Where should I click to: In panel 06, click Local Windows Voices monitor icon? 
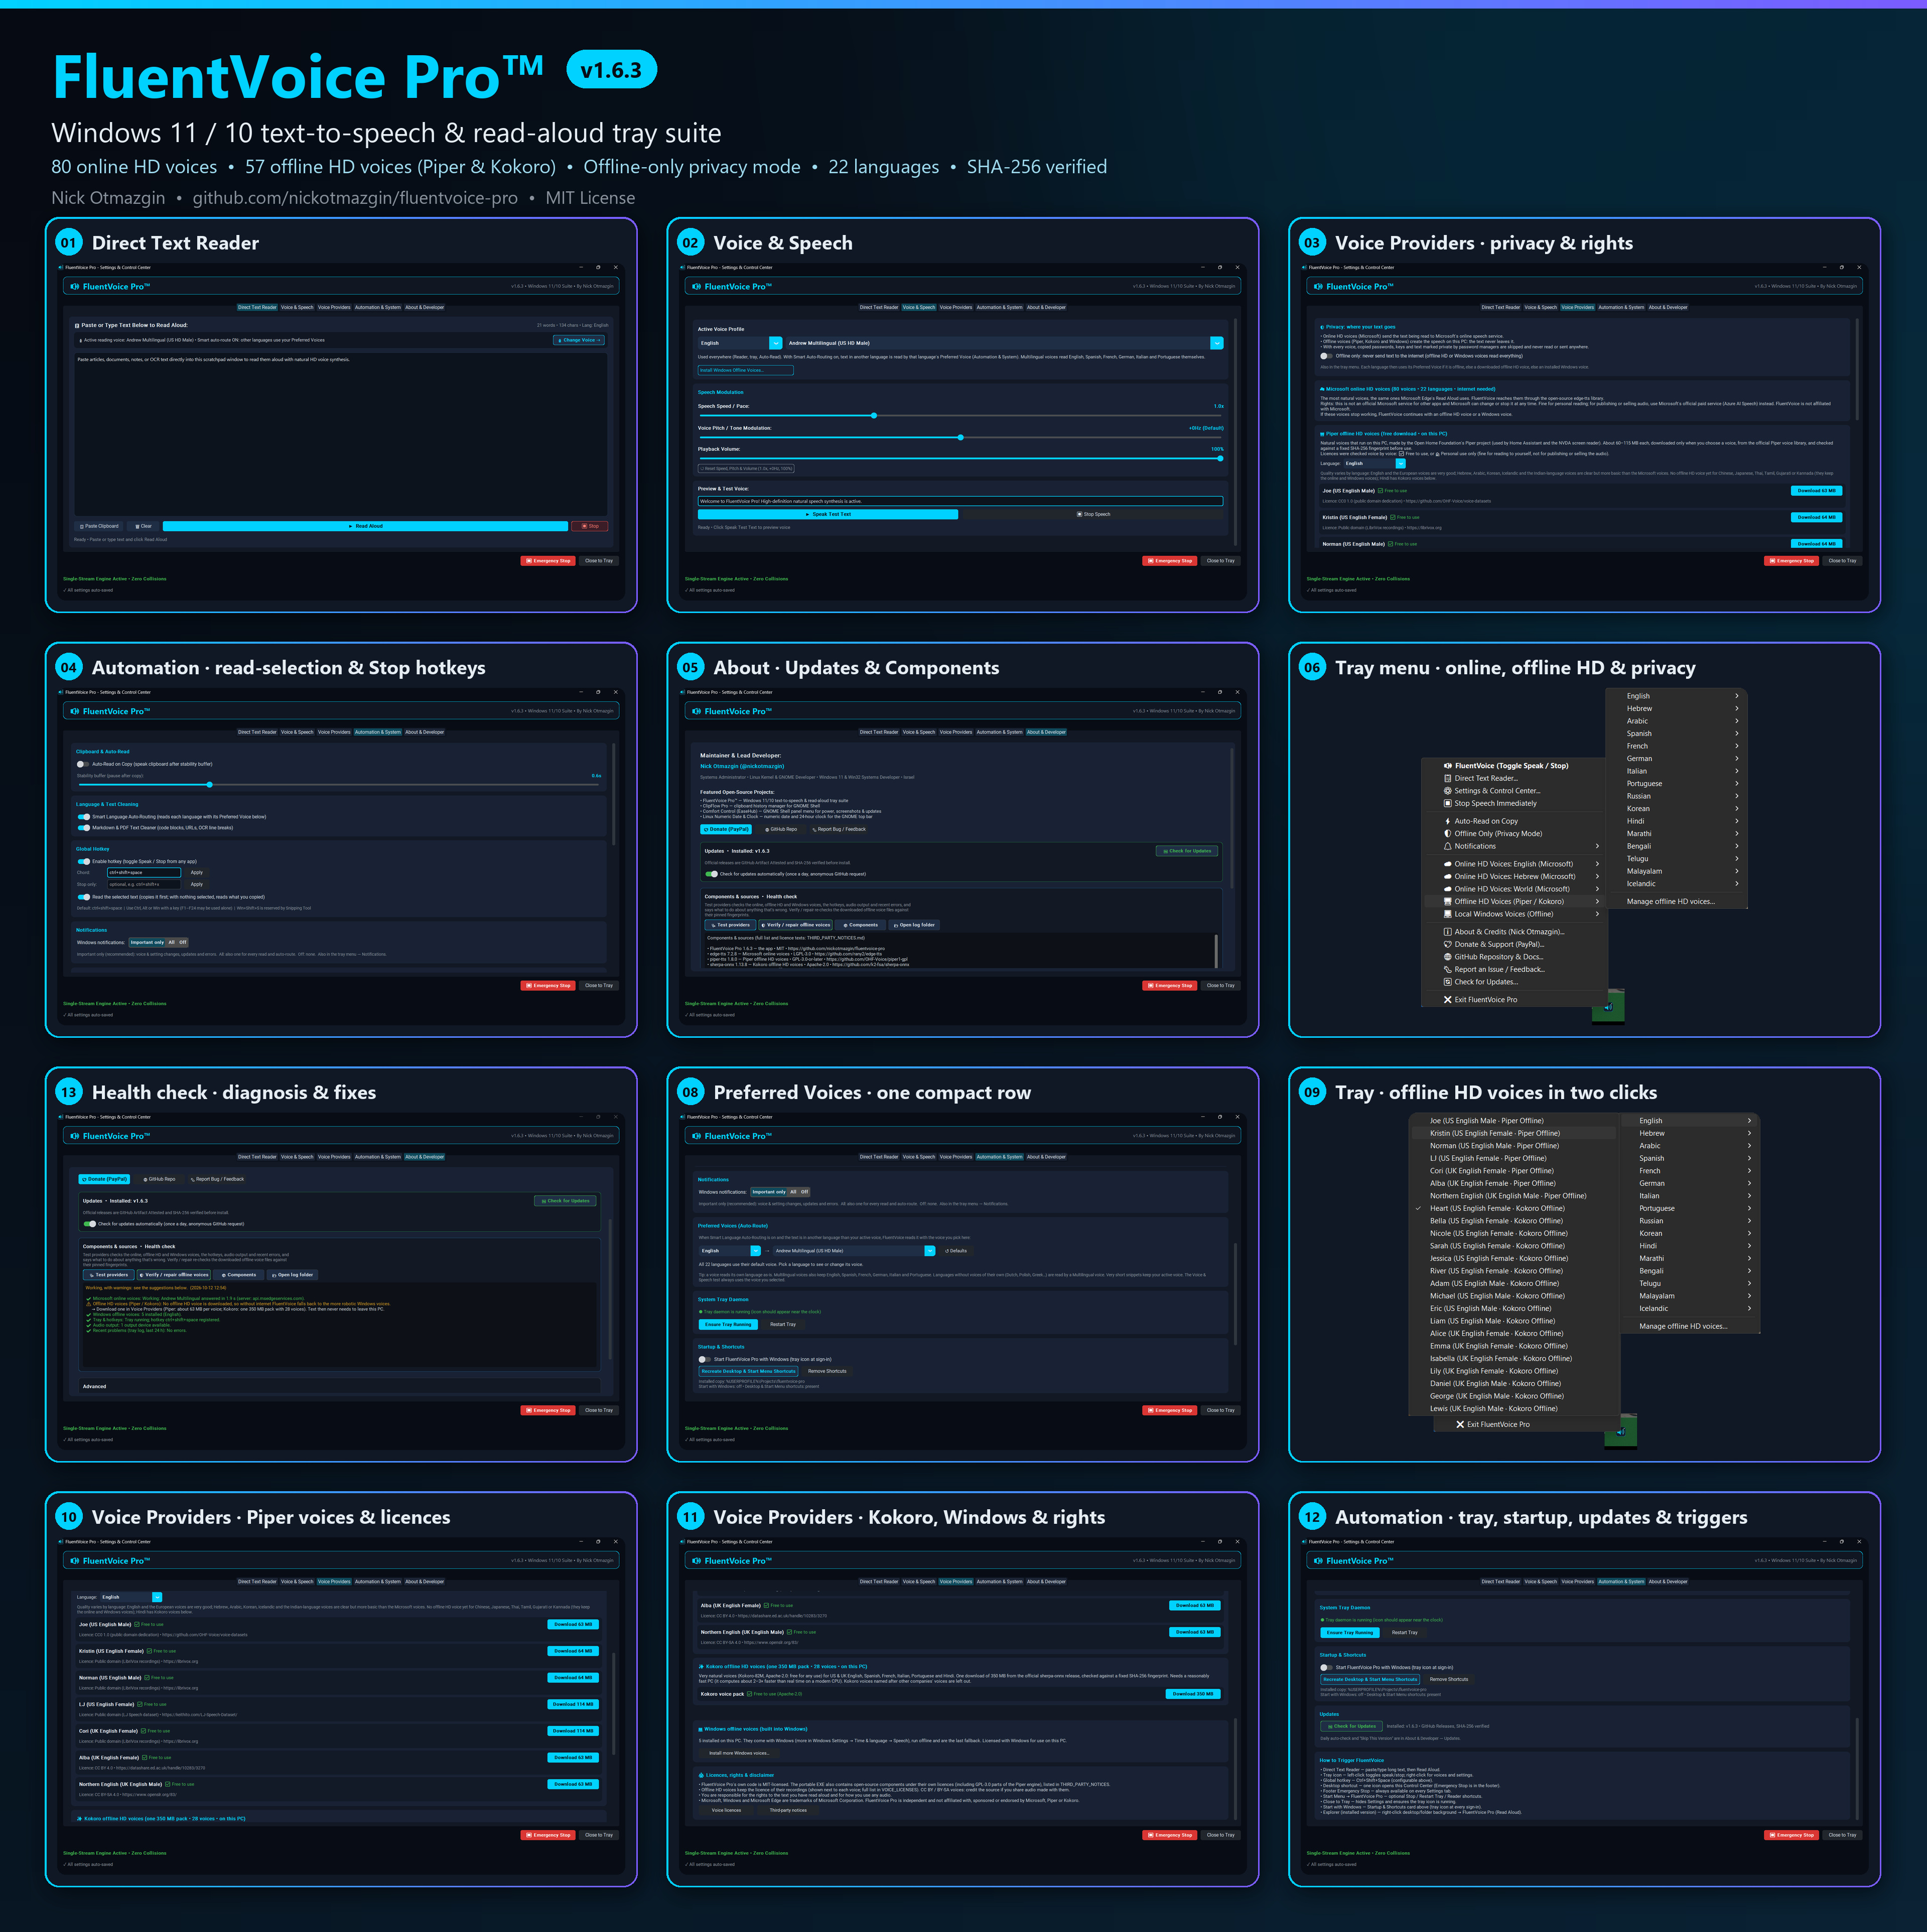tap(1447, 914)
